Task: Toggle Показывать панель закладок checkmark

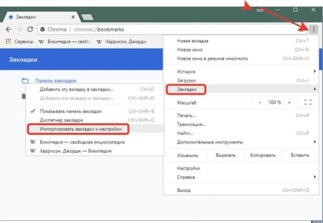Action: [x=33, y=111]
